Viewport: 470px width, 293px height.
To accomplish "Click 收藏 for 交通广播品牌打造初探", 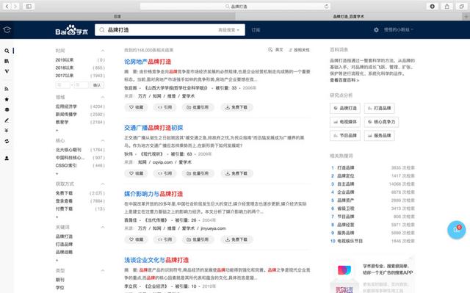I will pyautogui.click(x=136, y=173).
